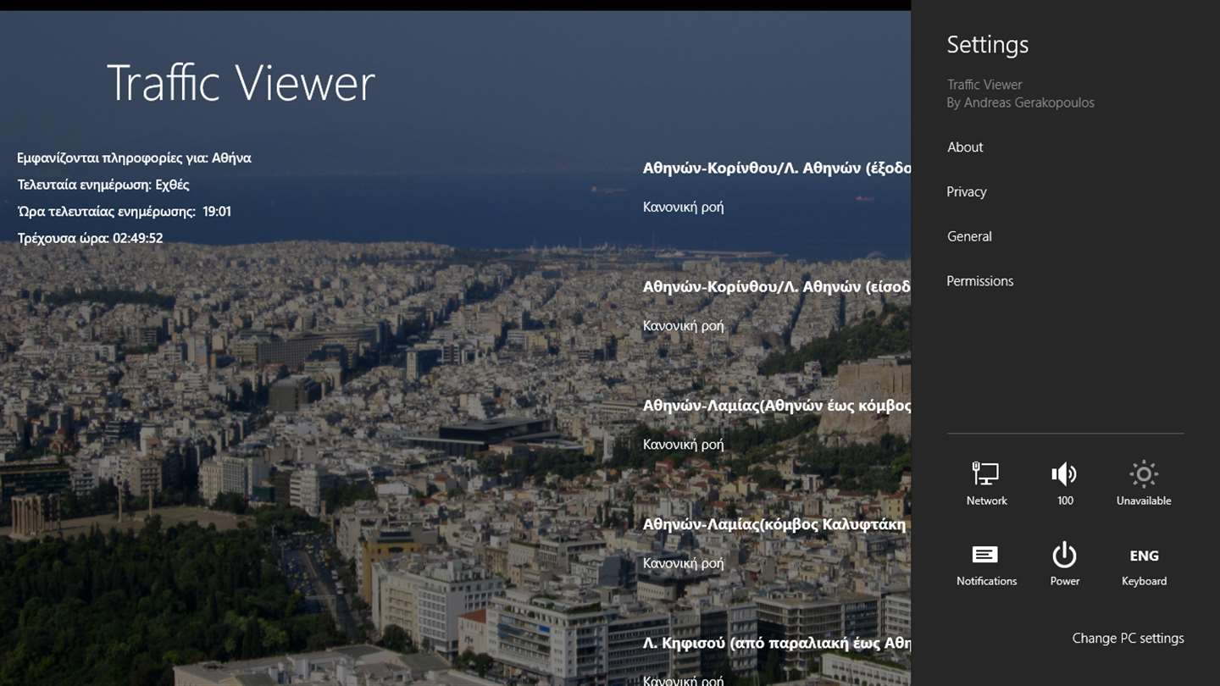The height and width of the screenshot is (686, 1220).
Task: Open Privacy in Settings pane
Action: [x=967, y=191]
